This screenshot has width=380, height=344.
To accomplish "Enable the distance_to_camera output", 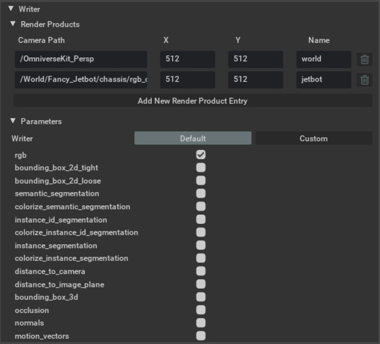I will tap(201, 271).
